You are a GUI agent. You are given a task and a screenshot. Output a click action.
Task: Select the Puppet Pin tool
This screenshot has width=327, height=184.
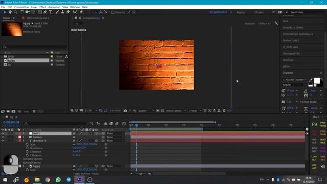point(81,12)
